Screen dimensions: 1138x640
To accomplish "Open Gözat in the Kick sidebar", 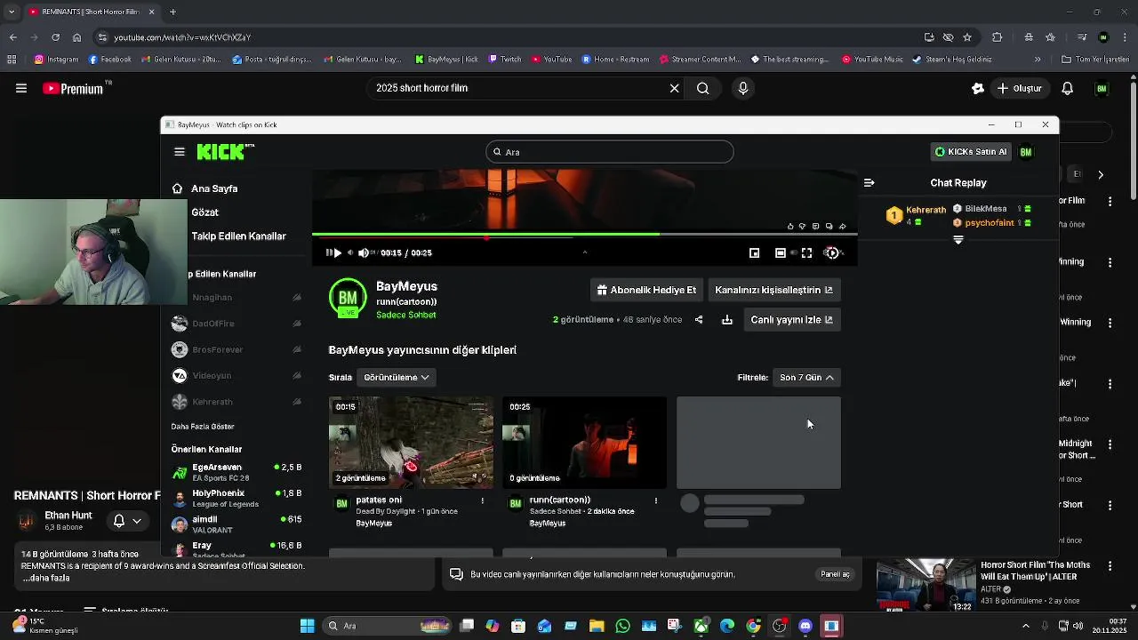I will 204,212.
